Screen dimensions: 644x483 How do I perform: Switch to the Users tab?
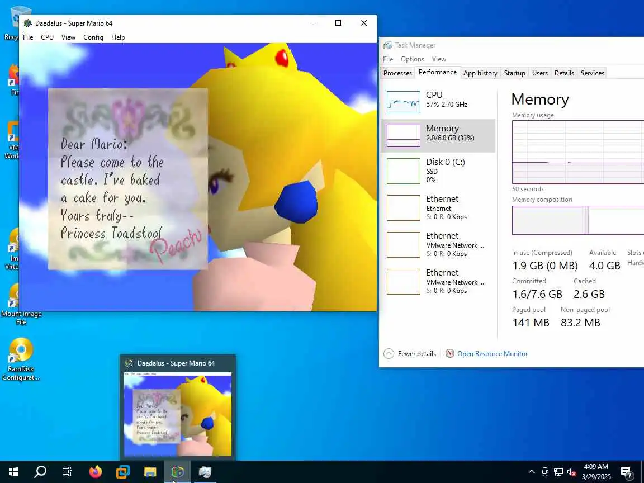(539, 73)
